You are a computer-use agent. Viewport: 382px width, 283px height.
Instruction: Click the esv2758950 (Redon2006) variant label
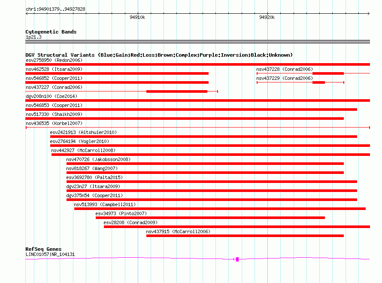pos(54,60)
